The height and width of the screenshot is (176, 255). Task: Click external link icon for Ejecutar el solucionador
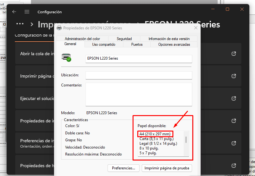pyautogui.click(x=234, y=98)
